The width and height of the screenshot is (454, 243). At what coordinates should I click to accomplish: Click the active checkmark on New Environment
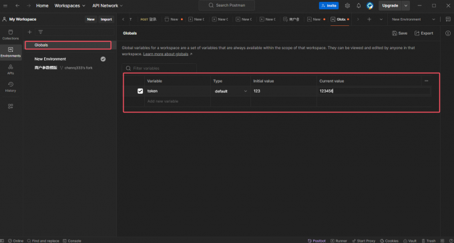point(103,59)
